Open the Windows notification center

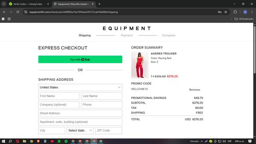[250, 141]
